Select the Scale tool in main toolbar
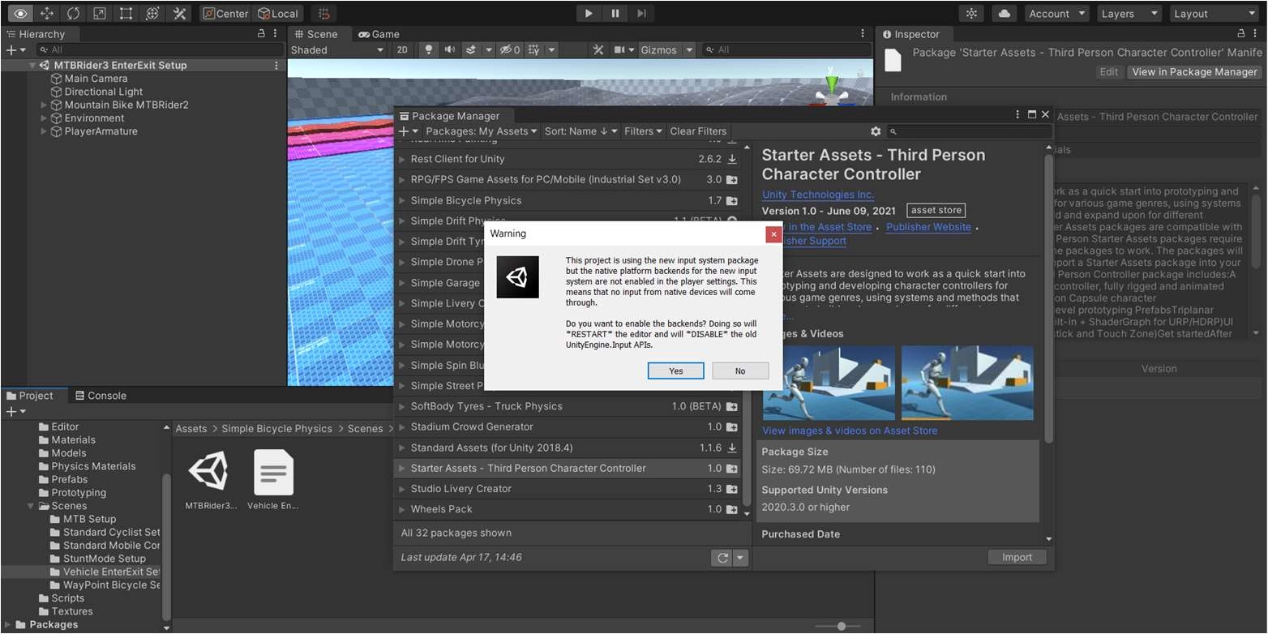The image size is (1268, 634). pos(99,13)
